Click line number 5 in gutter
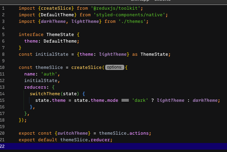 (x=3, y=35)
